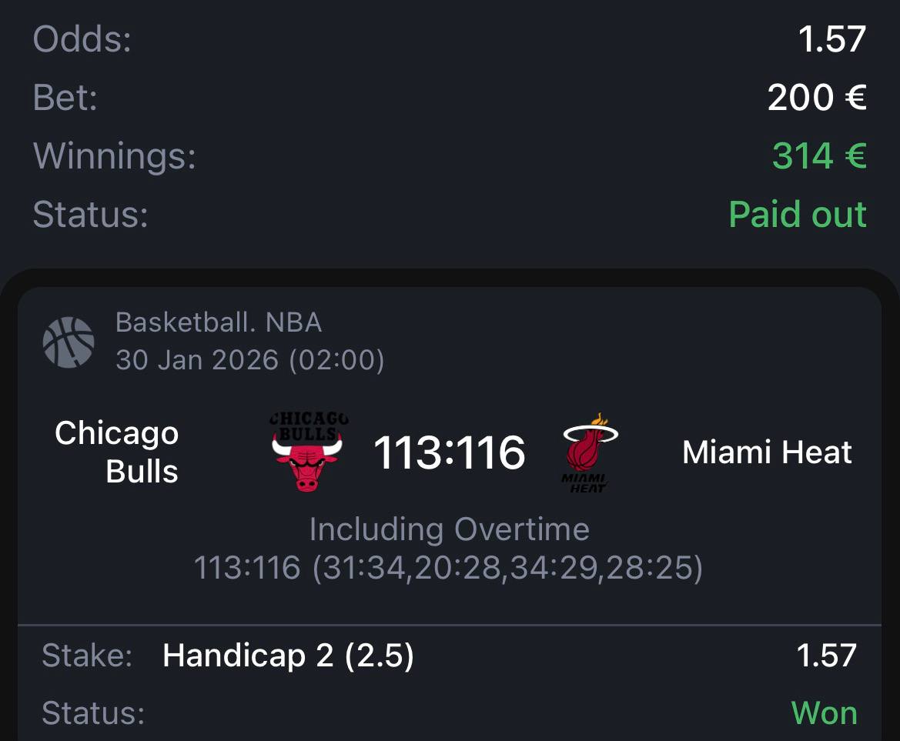Click the green Won status
The width and height of the screenshot is (900, 741).
[824, 713]
